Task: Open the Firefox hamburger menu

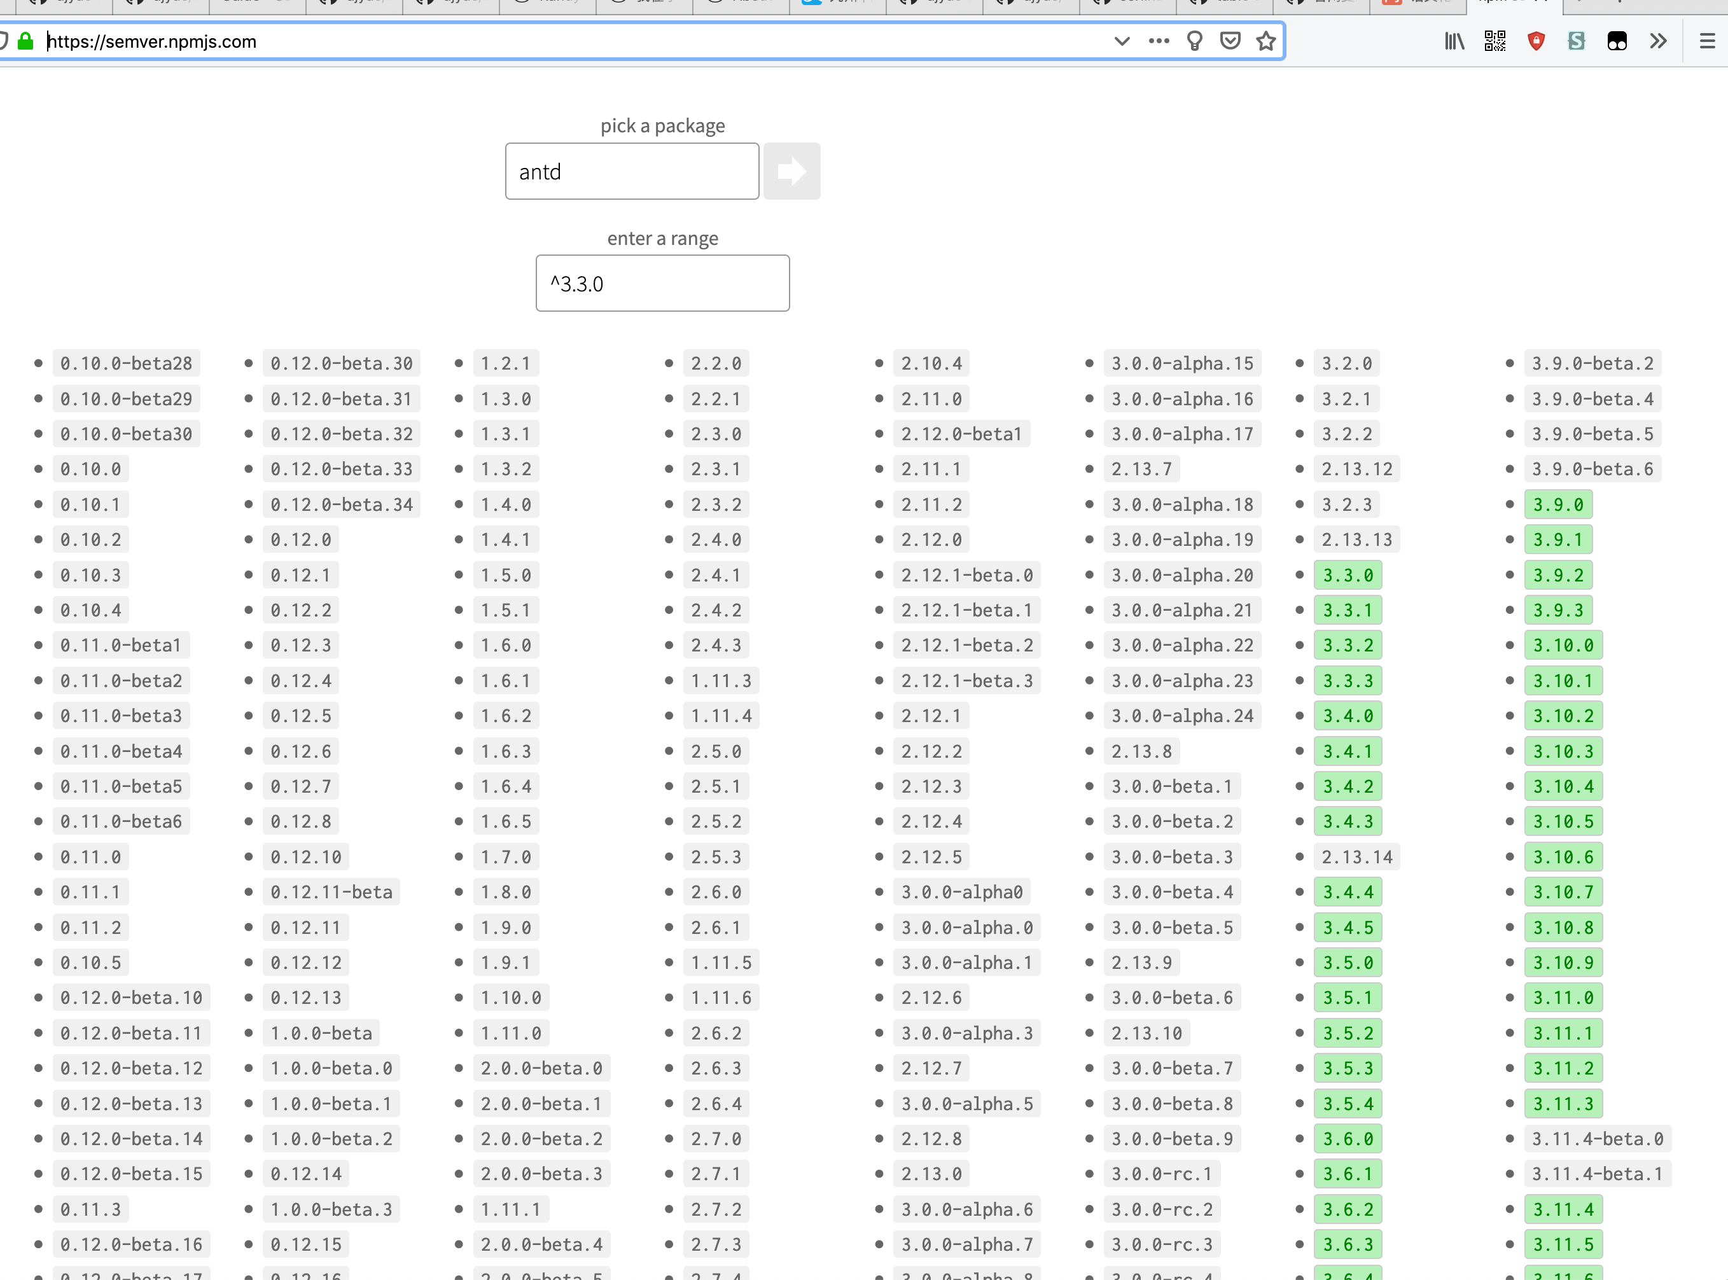Action: 1708,41
